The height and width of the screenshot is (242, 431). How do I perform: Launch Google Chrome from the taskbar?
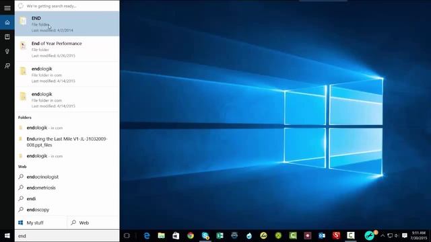(191, 236)
